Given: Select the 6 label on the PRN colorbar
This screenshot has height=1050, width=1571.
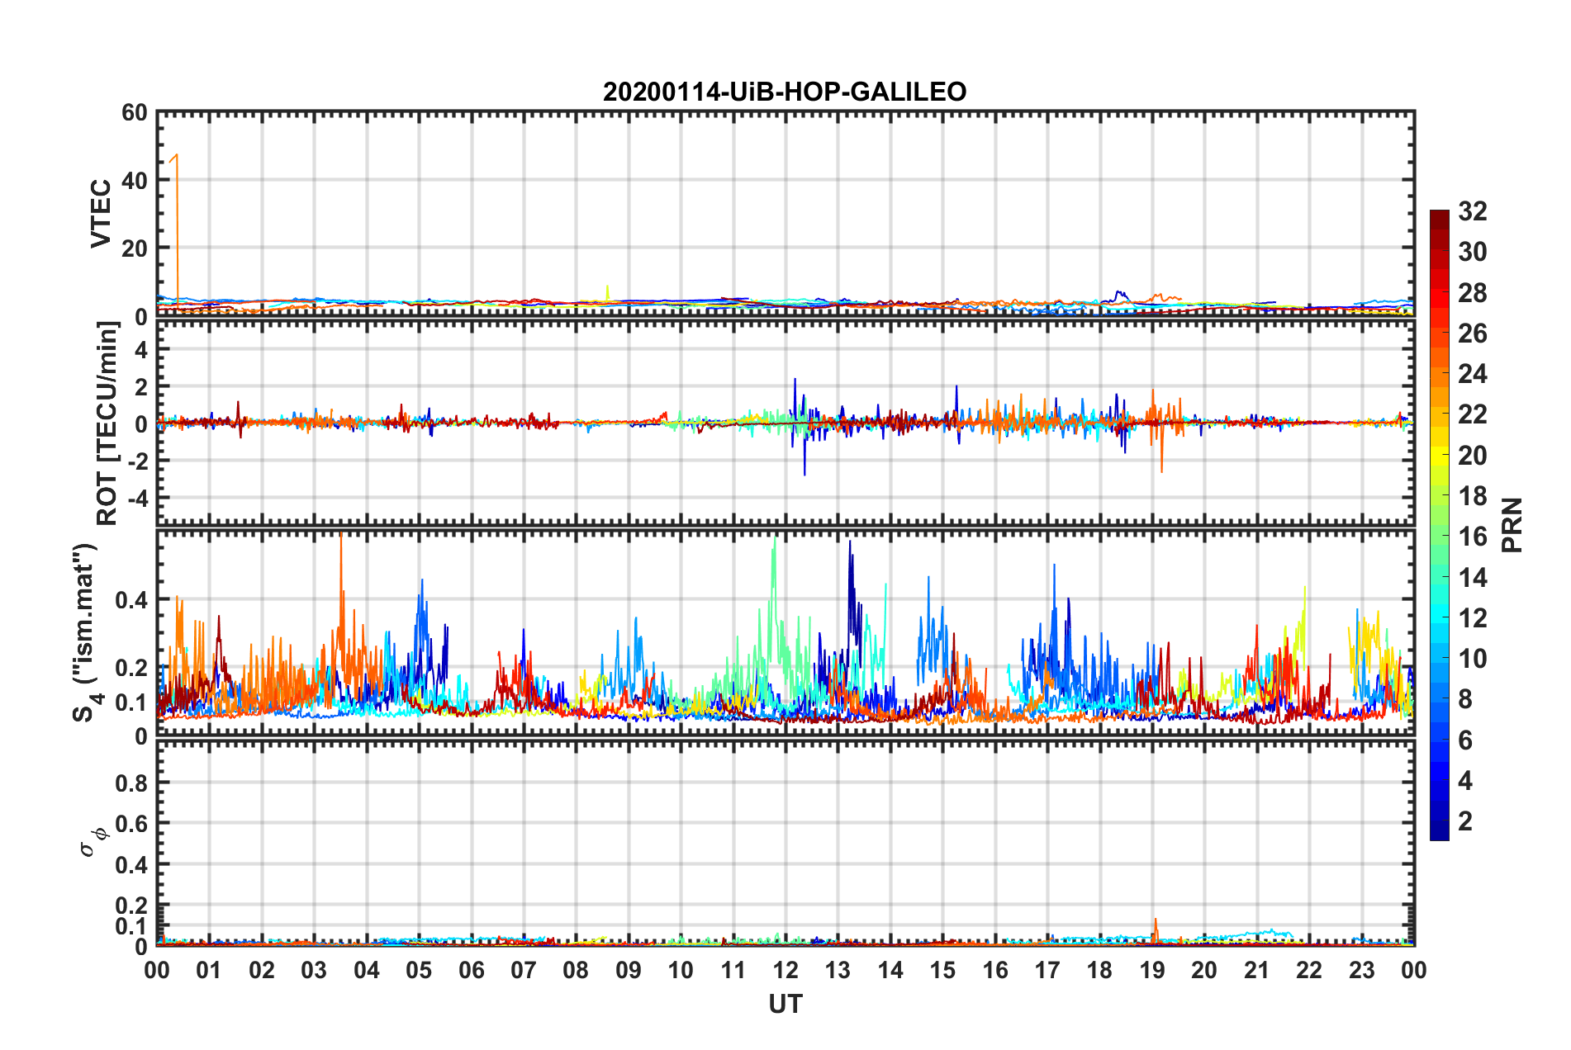Looking at the screenshot, I should 1465,740.
